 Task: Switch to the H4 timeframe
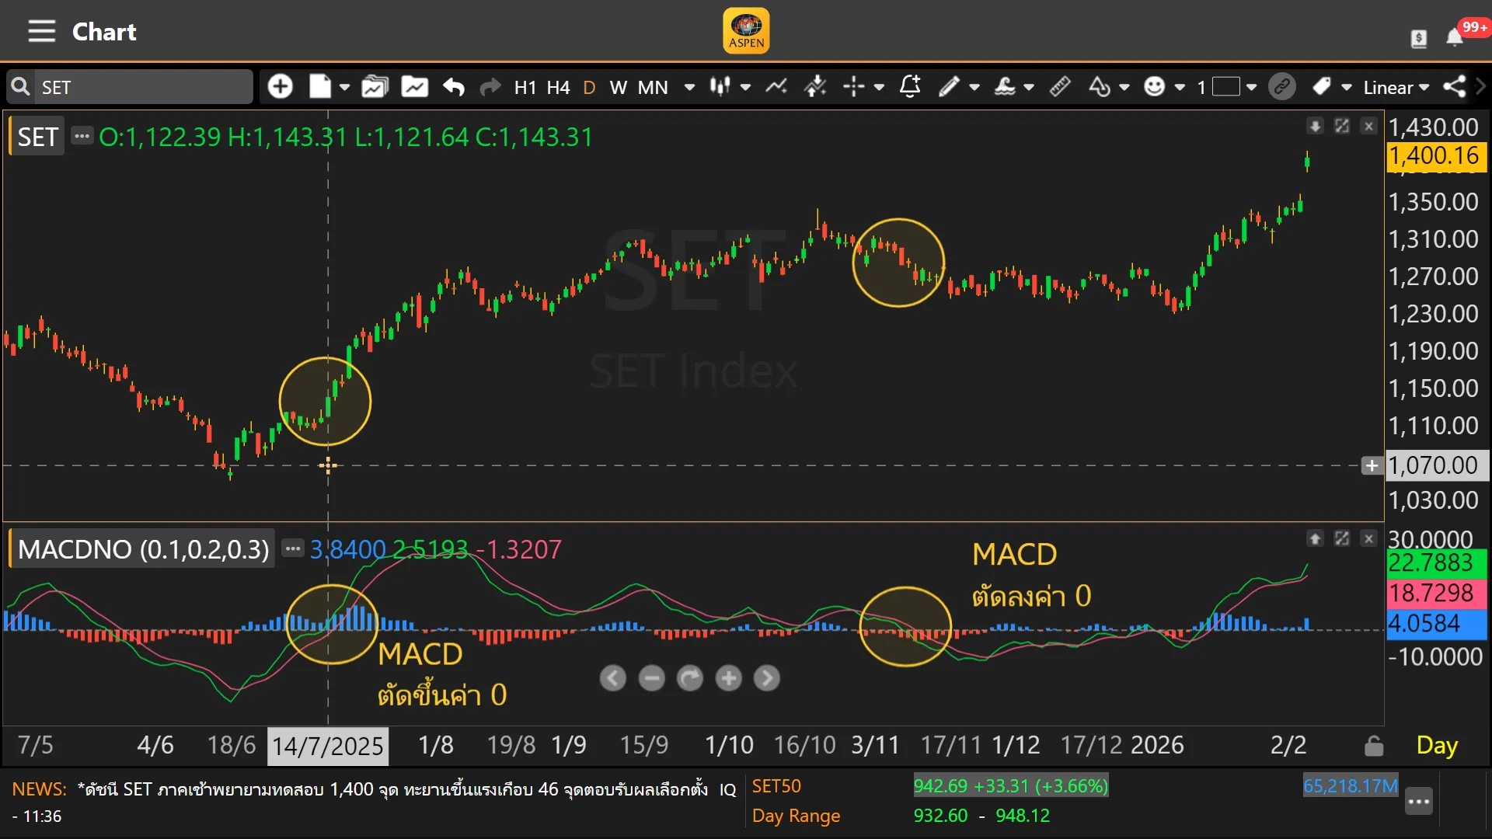558,87
